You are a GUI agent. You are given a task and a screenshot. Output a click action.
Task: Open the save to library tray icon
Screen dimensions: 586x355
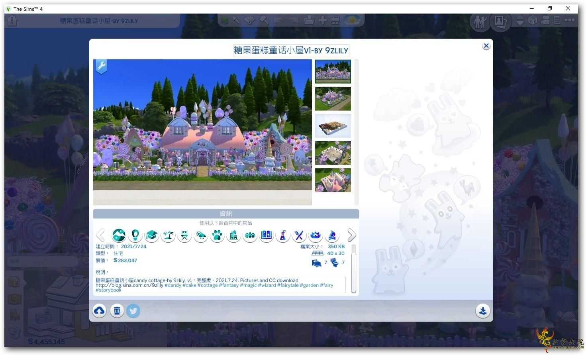click(x=309, y=20)
